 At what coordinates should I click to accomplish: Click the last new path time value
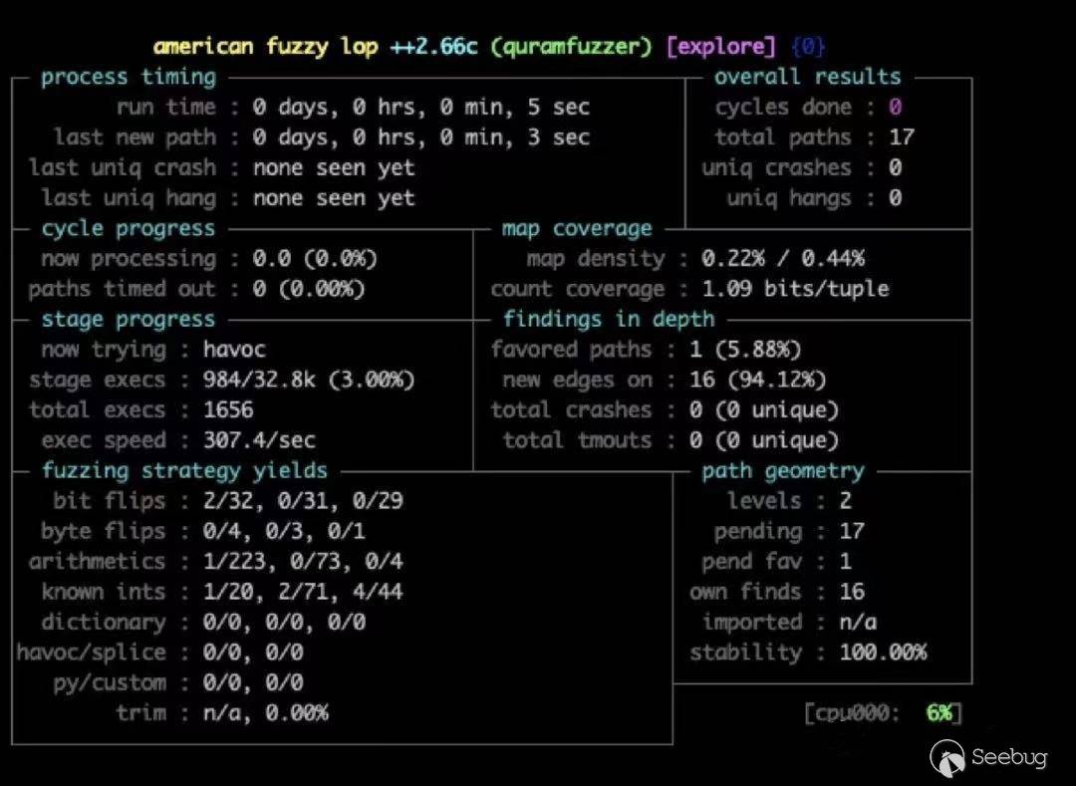[x=420, y=137]
